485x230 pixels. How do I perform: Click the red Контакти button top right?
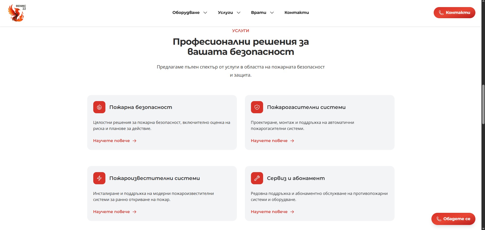coord(454,12)
